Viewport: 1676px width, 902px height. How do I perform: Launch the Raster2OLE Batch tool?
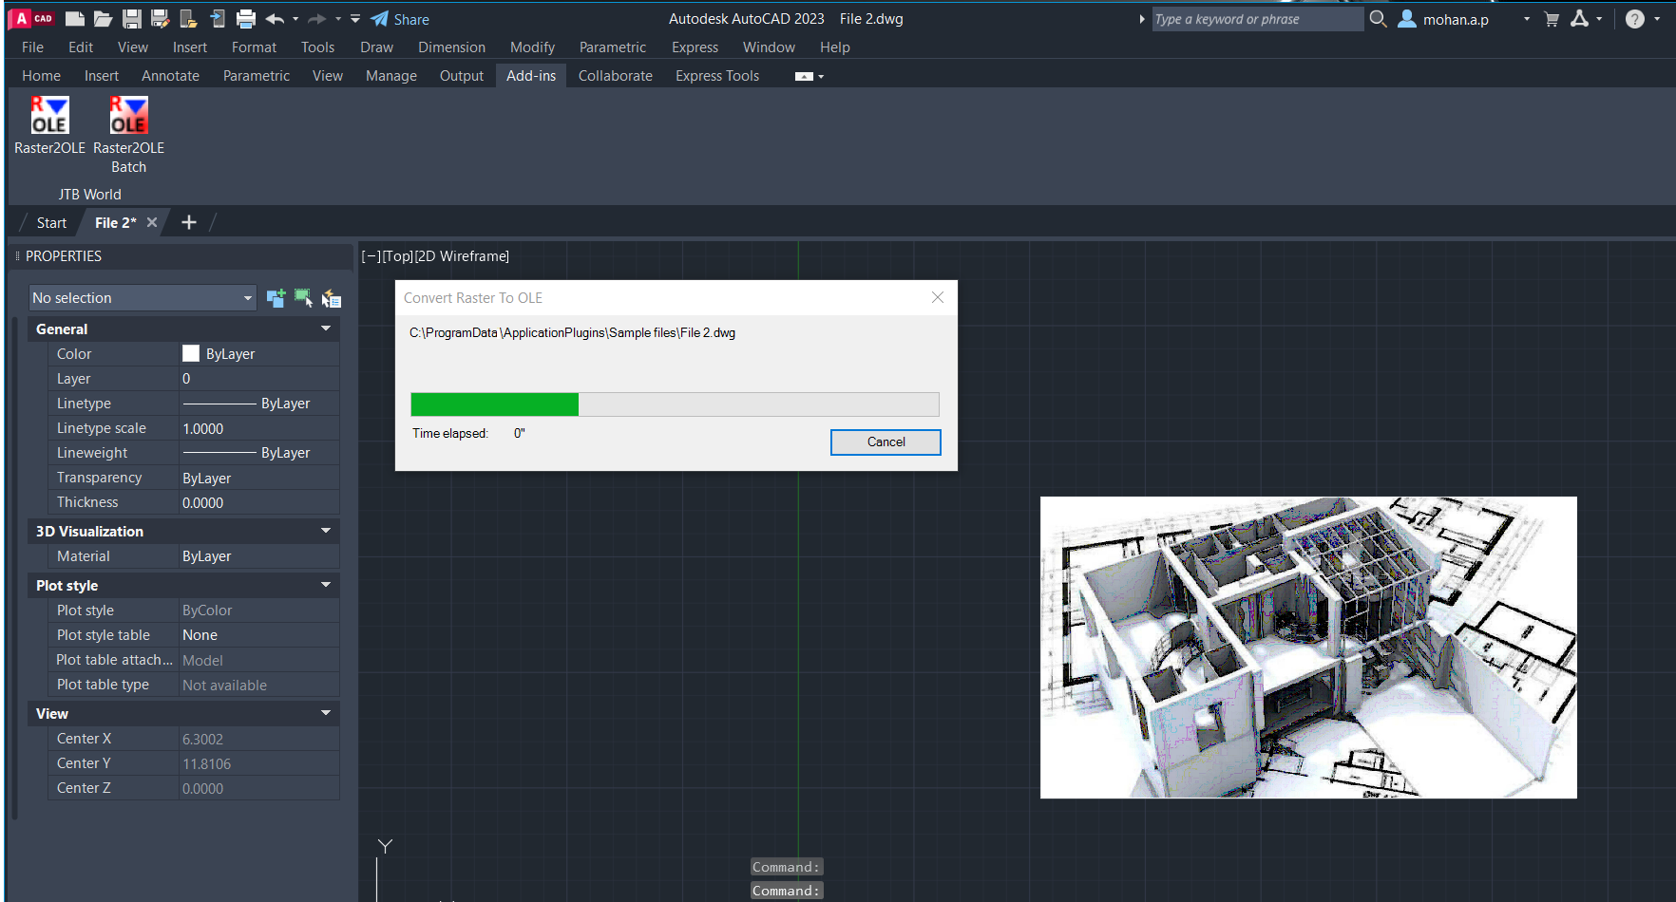tap(128, 117)
